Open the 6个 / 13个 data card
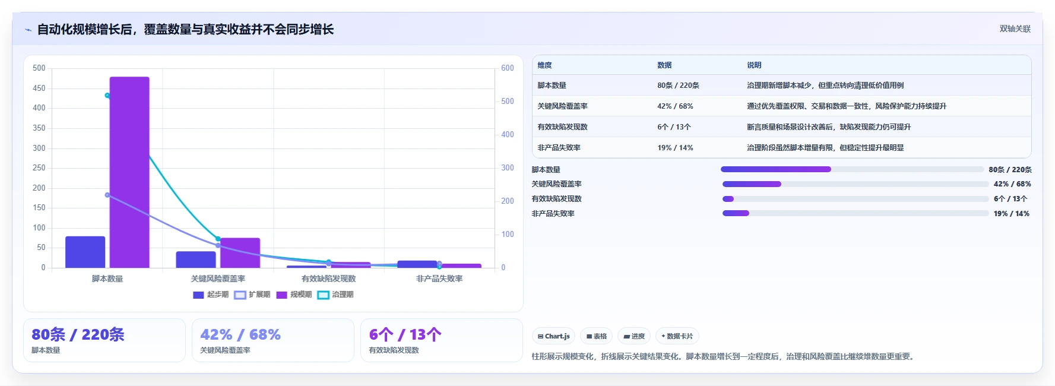The image size is (1055, 386). click(x=442, y=340)
